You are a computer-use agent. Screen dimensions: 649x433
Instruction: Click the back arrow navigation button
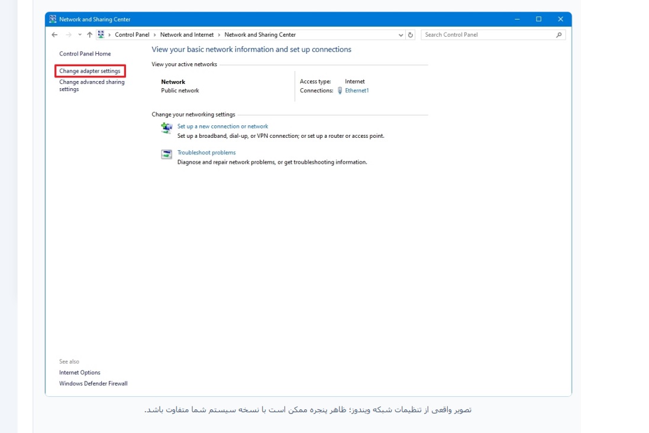(54, 35)
